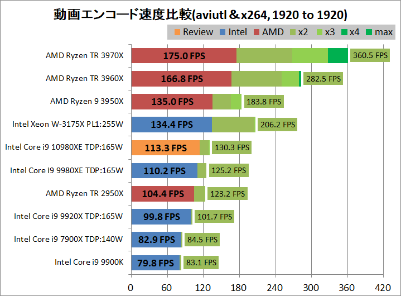401x296 pixels.
Task: Click the Intel Core i9 10980XE label
Action: pyautogui.click(x=64, y=147)
